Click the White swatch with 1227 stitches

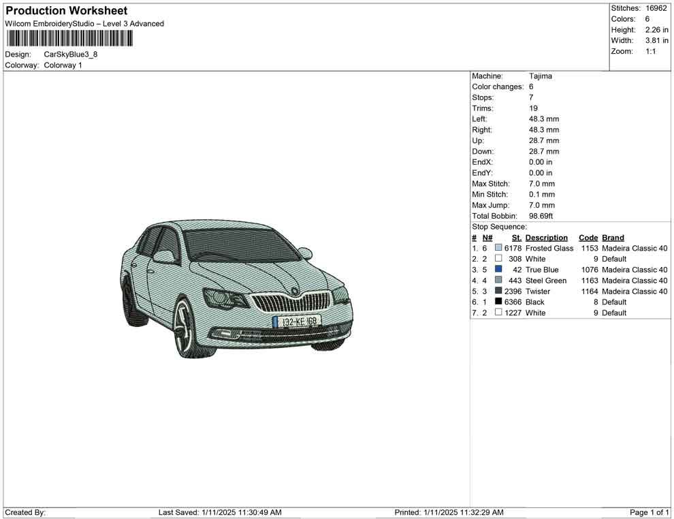click(498, 313)
